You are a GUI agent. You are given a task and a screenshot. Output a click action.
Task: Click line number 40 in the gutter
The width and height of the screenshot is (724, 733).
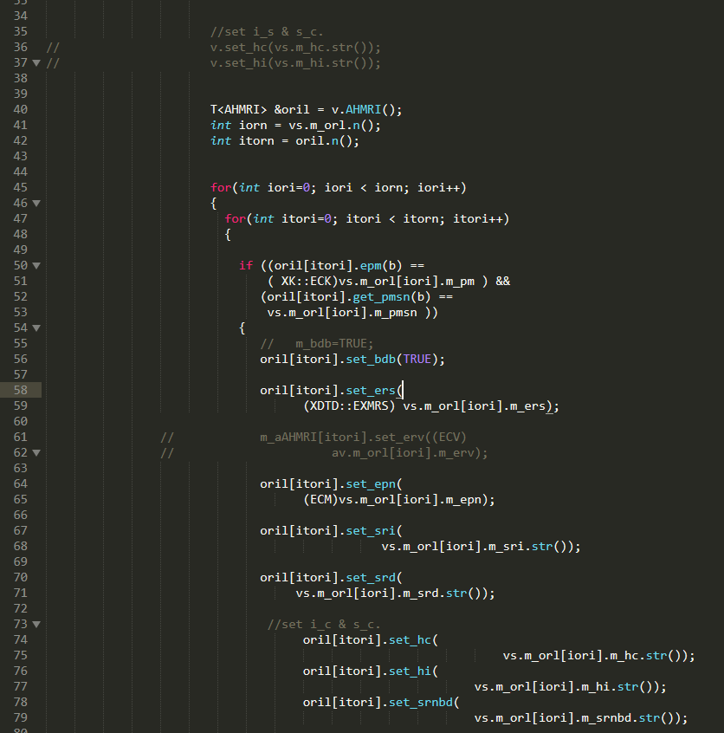pos(20,110)
